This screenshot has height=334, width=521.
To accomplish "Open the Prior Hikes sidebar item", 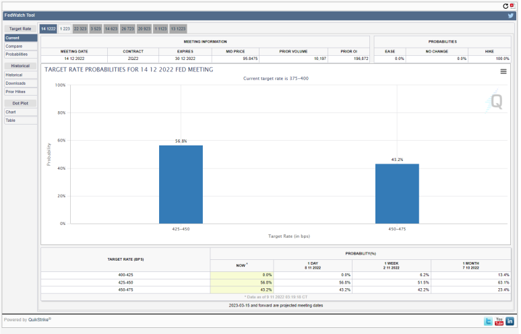I will 21,92.
